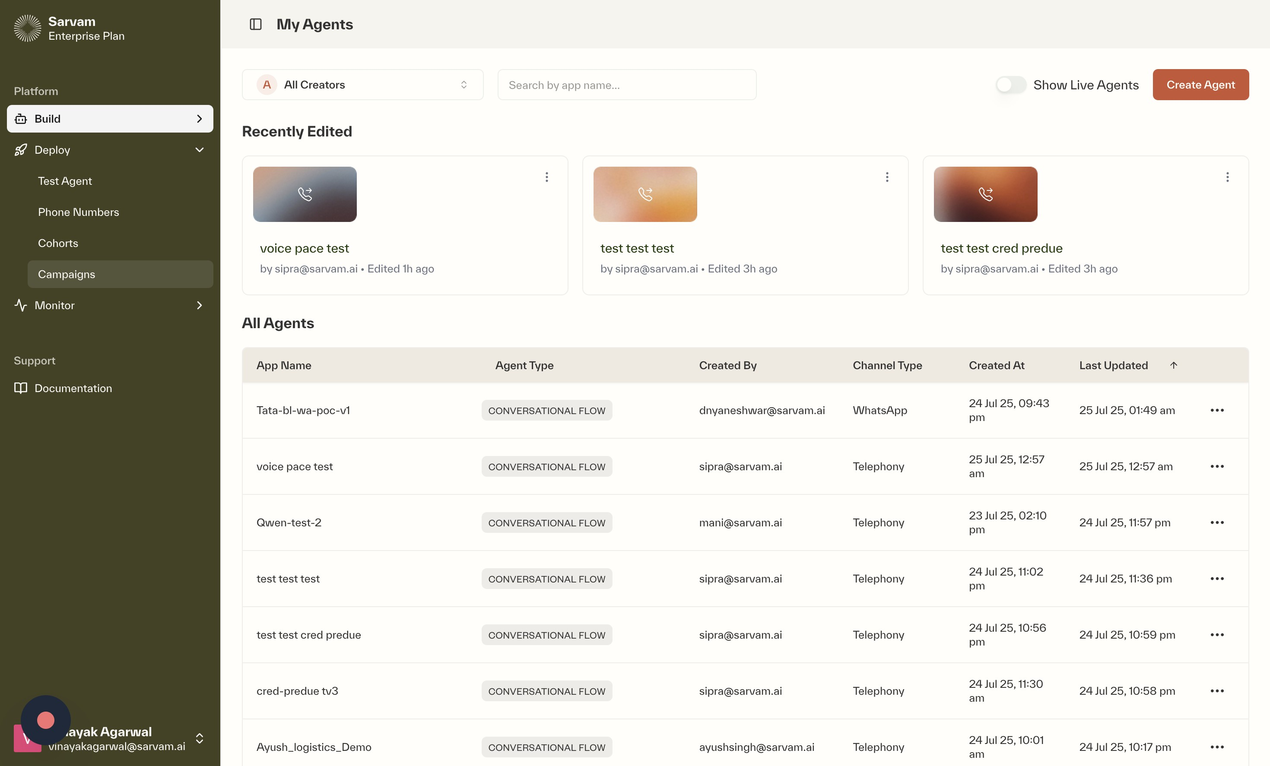This screenshot has width=1270, height=766.
Task: Open Documentation link
Action: 73,389
